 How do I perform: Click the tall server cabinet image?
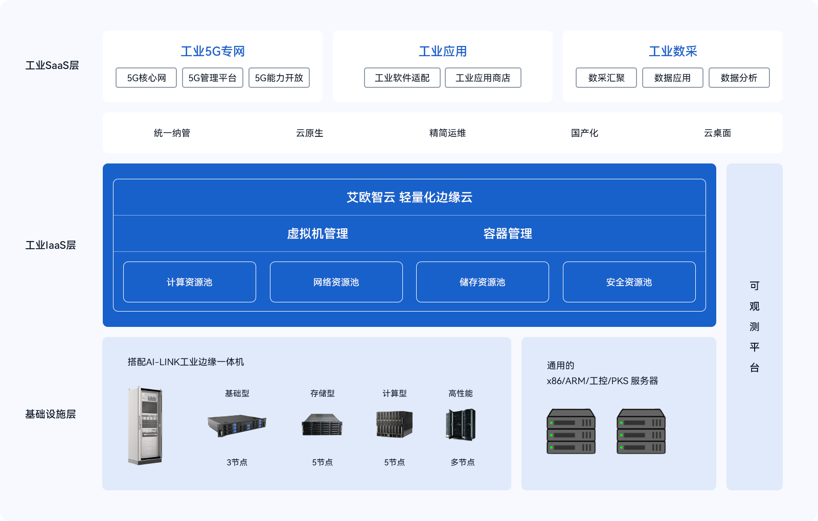click(145, 425)
